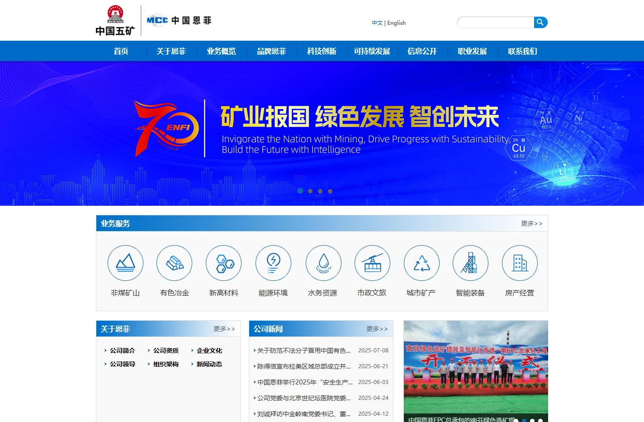Click the news date 2025-04-12
This screenshot has width=644, height=422.
[373, 414]
